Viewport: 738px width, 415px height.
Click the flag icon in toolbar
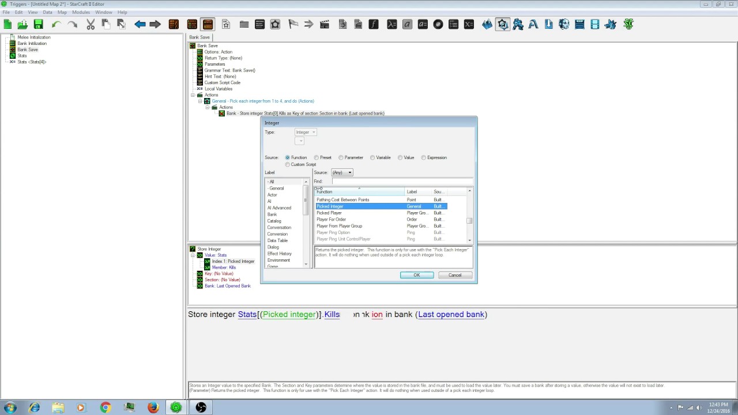[x=293, y=24]
